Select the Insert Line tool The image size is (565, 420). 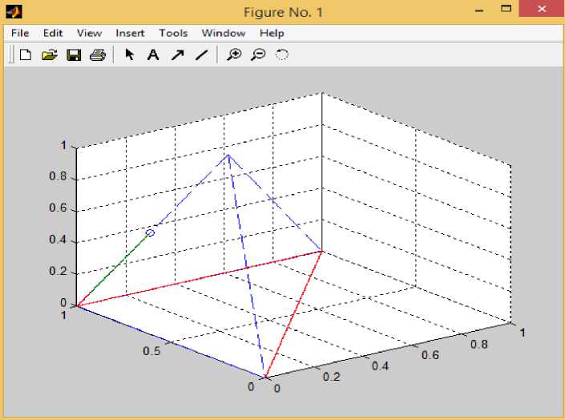click(201, 55)
